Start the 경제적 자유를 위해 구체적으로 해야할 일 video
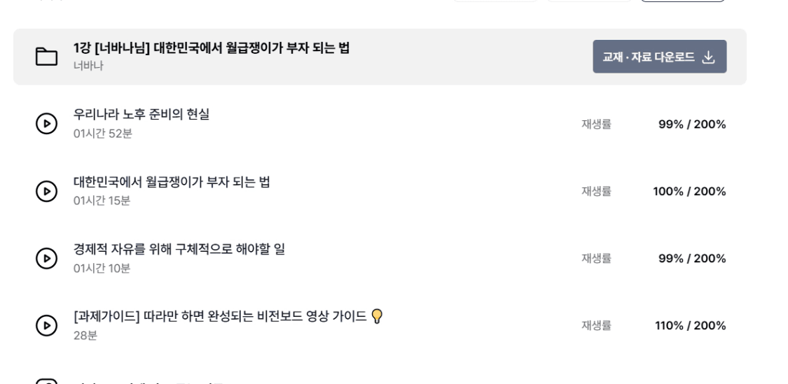 click(46, 258)
